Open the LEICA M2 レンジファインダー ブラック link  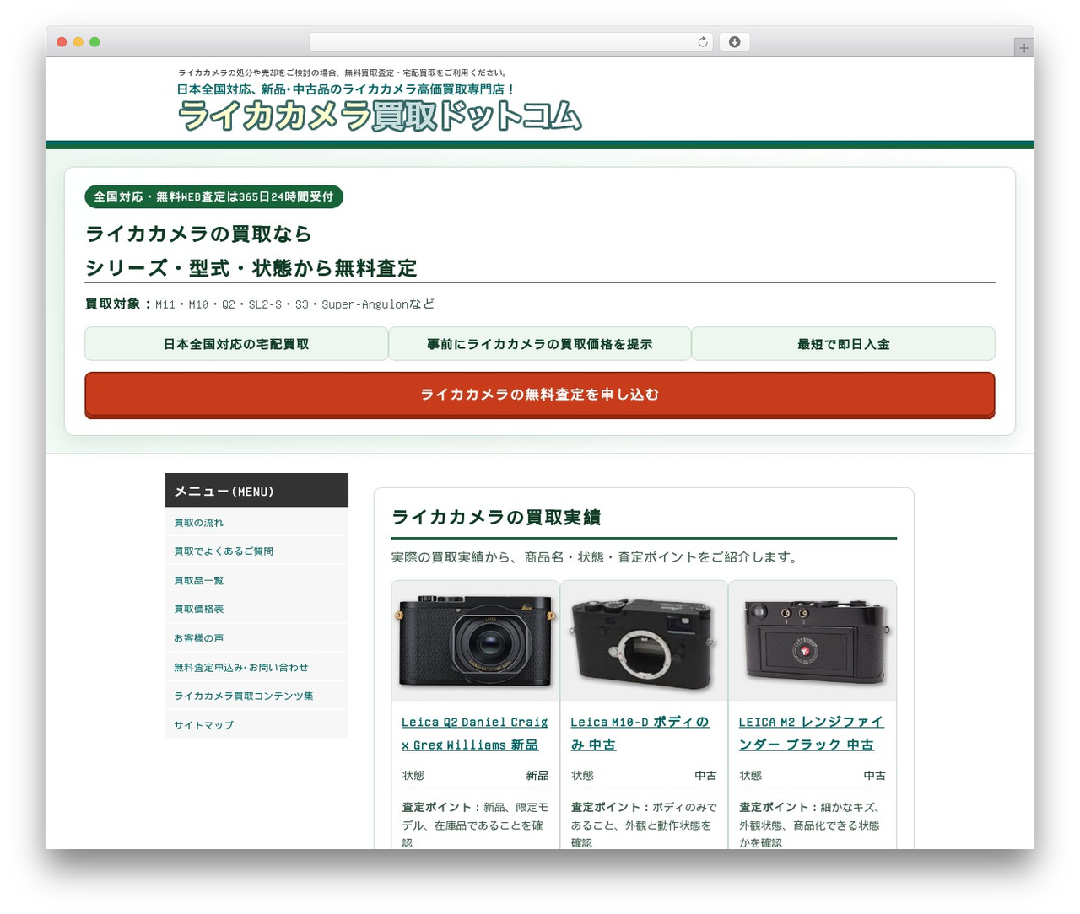point(811,734)
